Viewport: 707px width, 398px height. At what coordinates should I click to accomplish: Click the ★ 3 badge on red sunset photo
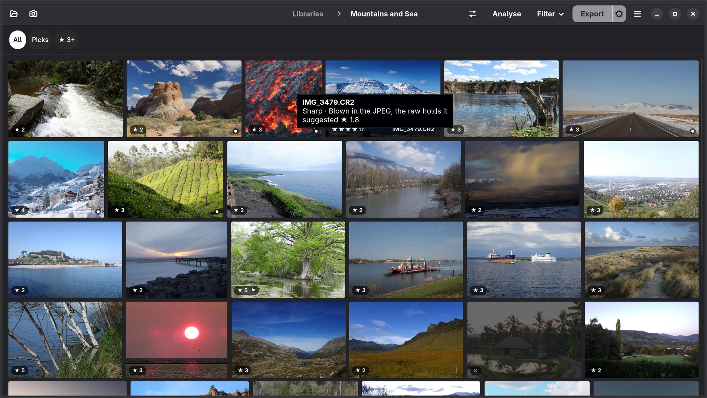click(x=138, y=370)
